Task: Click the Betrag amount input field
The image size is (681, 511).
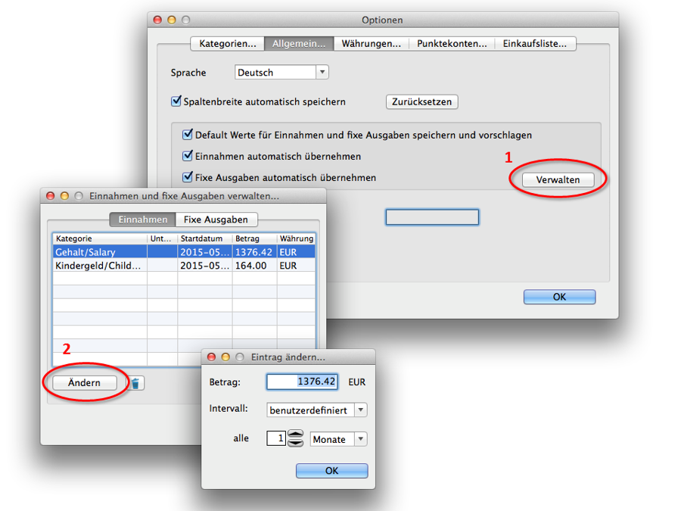Action: (x=303, y=382)
